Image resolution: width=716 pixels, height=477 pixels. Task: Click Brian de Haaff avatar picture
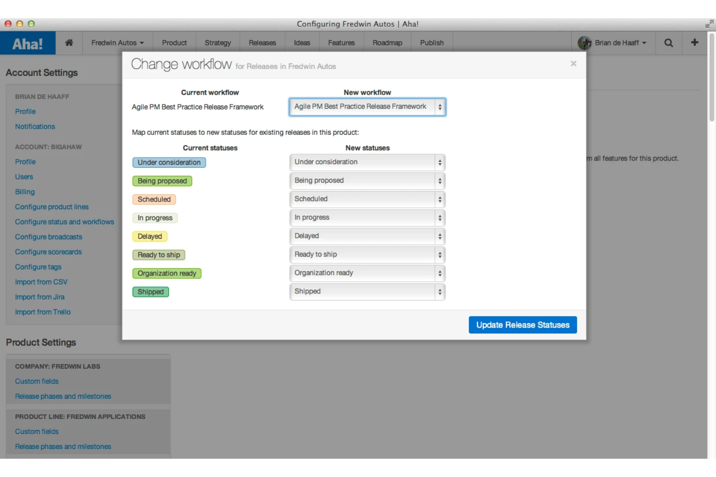[584, 43]
